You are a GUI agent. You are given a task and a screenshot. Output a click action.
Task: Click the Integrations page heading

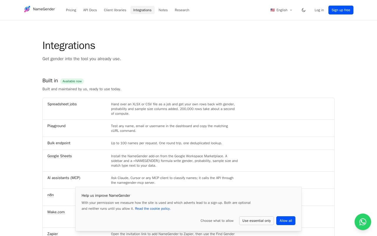pos(69,45)
